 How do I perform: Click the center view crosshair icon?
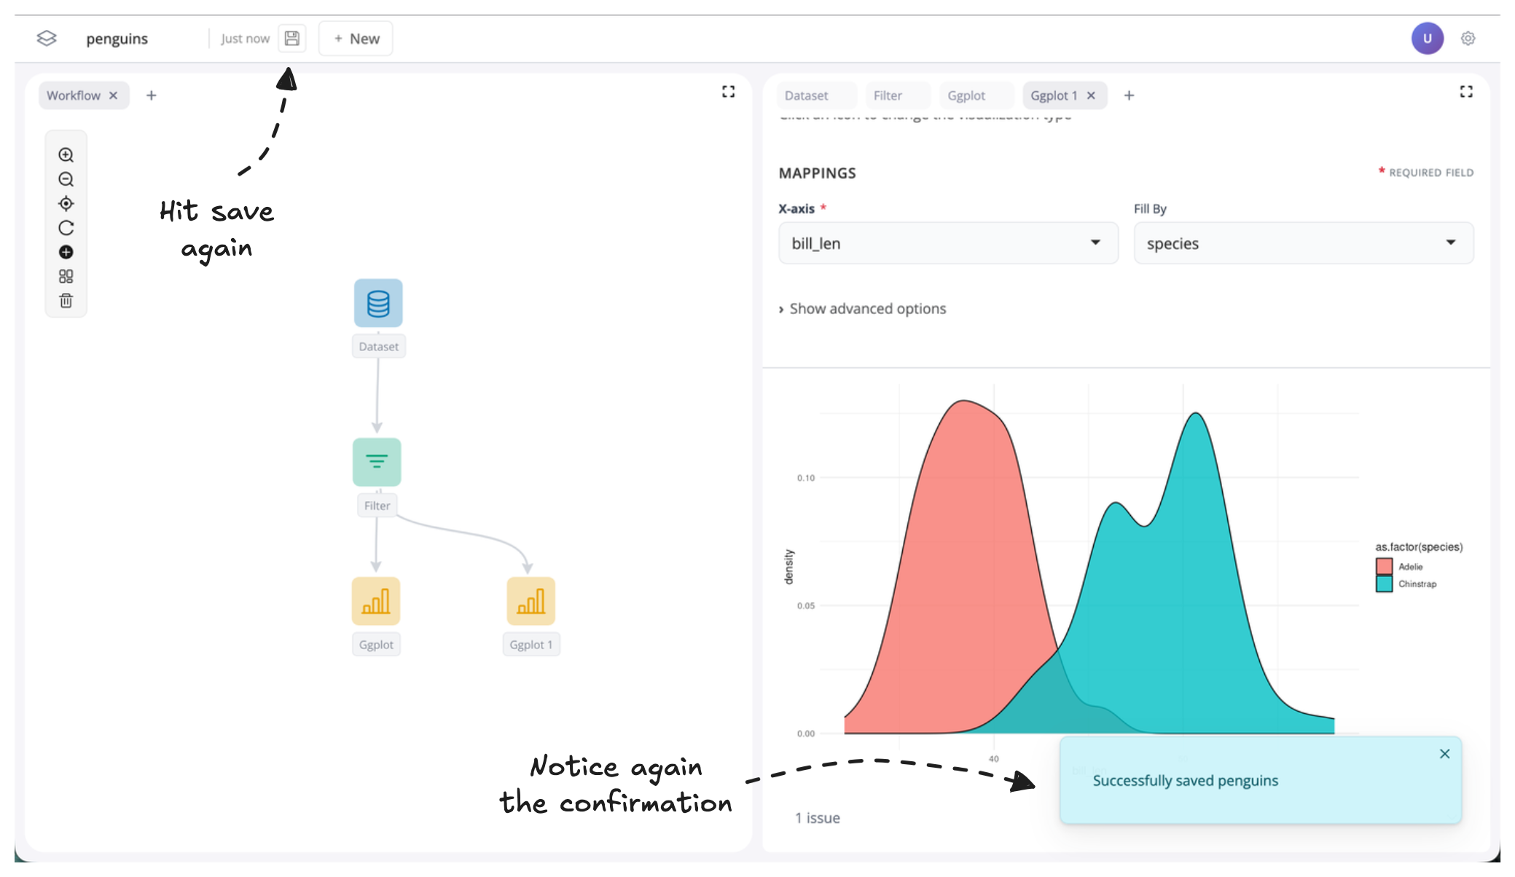coord(66,204)
